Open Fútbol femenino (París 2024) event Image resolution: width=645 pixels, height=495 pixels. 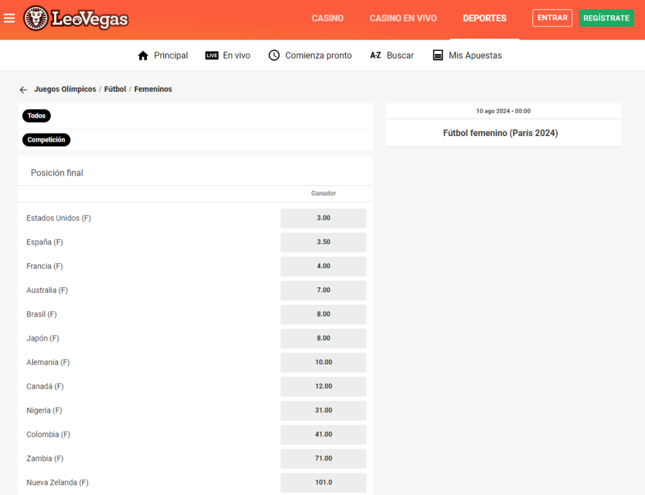pos(501,133)
